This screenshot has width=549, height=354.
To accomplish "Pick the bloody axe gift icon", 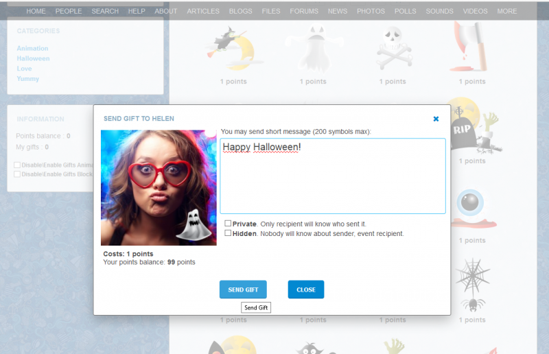I will tap(469, 46).
